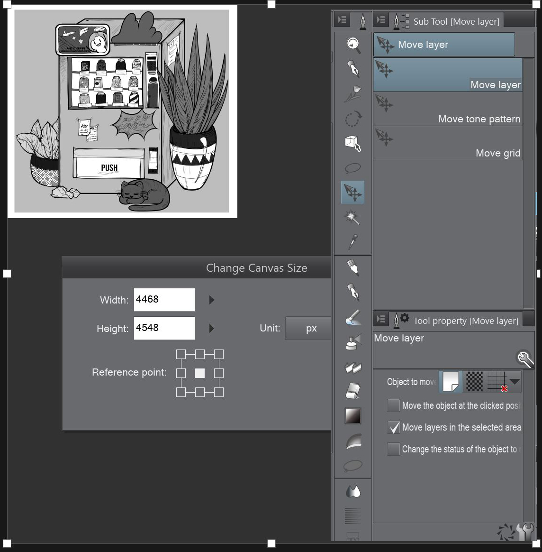Screen dimensions: 542x552
Task: Click the Tool property panel vertical scrollbar
Action: pyautogui.click(x=529, y=445)
